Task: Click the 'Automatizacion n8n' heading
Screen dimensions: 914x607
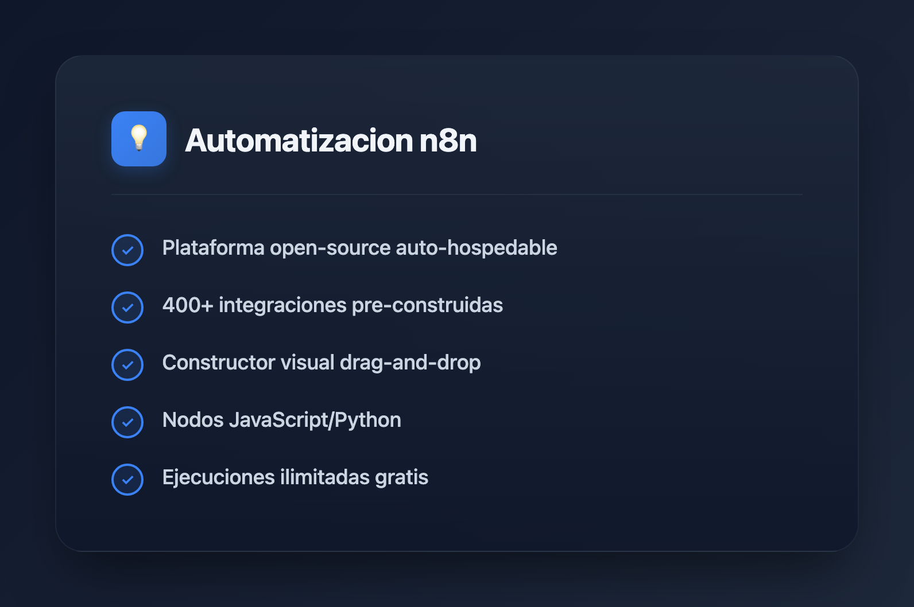Action: (331, 141)
